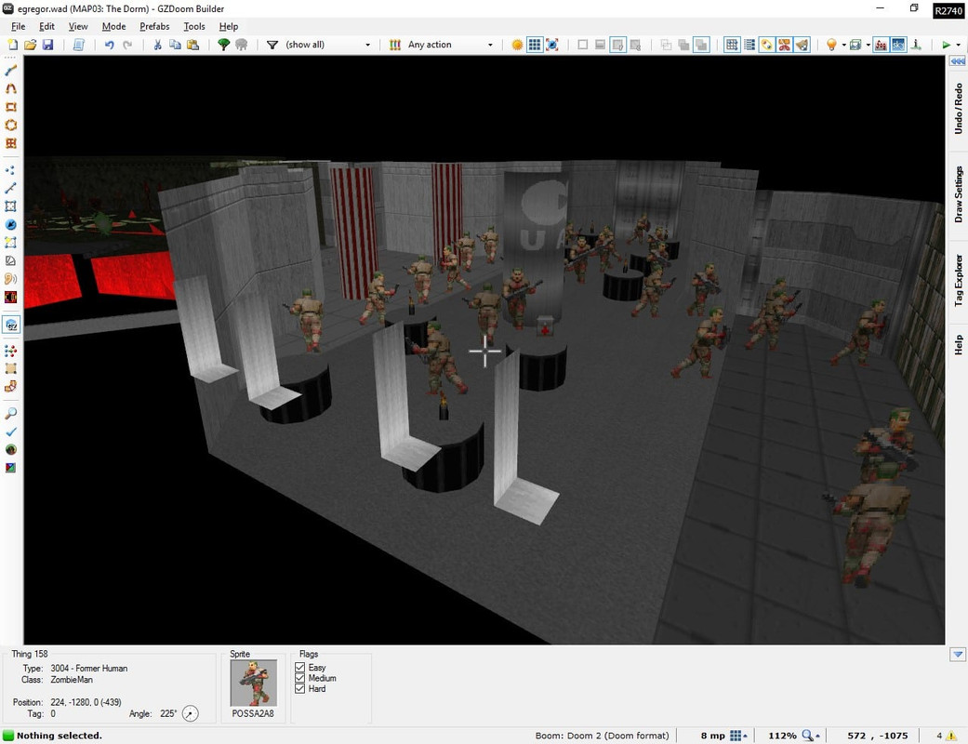Test the map with green play button
This screenshot has height=744, width=968.
946,45
